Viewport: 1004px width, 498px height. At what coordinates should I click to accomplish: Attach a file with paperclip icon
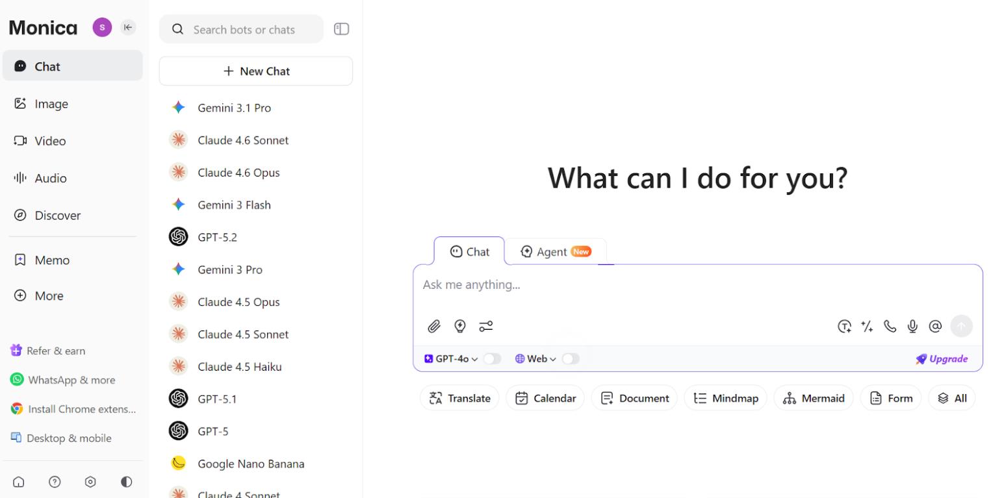434,326
